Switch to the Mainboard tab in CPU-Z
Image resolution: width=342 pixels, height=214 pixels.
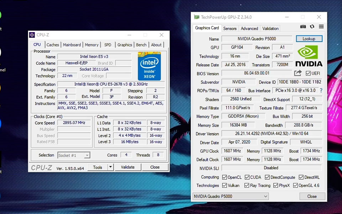(x=72, y=45)
